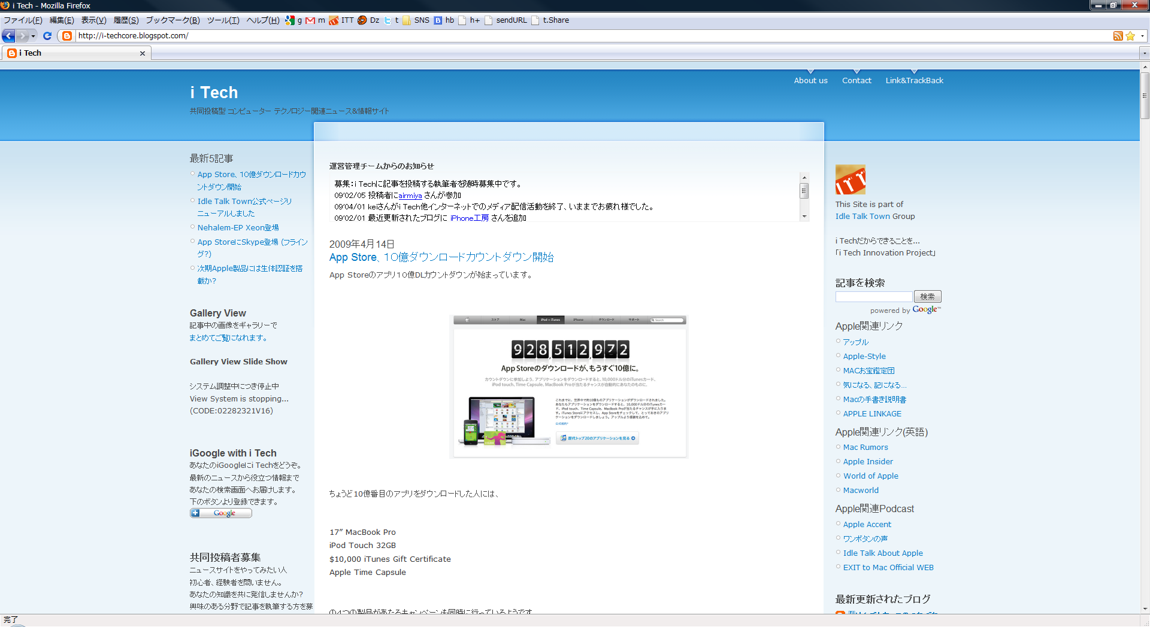Image resolution: width=1150 pixels, height=627 pixels.
Task: Open the ITT bookmark icon
Action: point(341,20)
